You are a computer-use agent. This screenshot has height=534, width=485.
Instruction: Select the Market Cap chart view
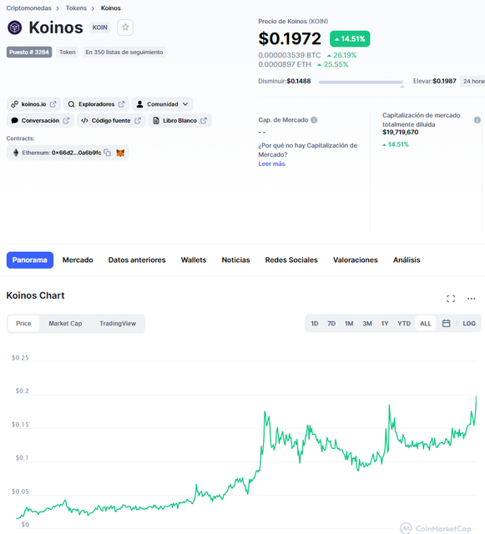[x=65, y=324]
